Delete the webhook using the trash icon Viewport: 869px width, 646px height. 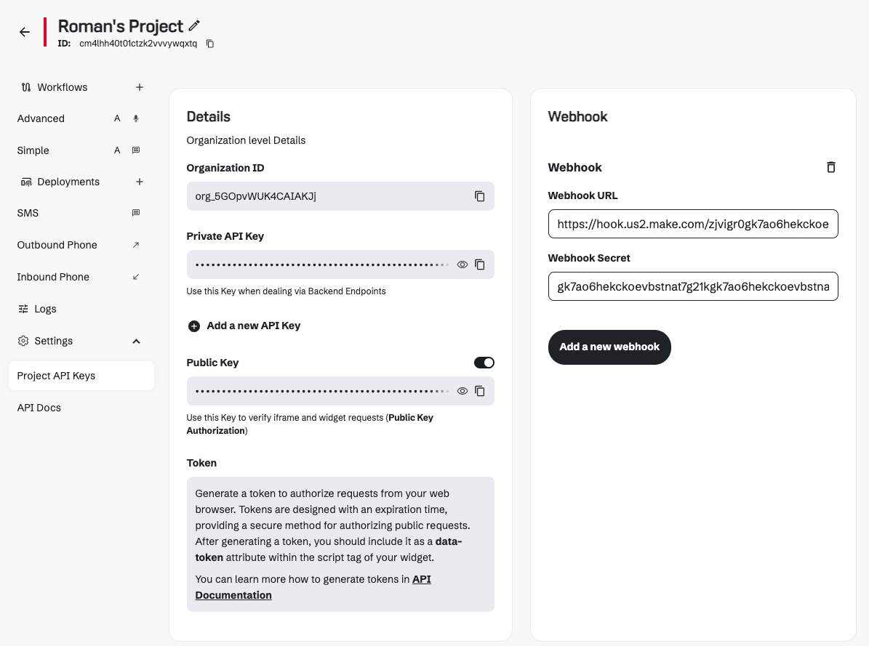[830, 167]
